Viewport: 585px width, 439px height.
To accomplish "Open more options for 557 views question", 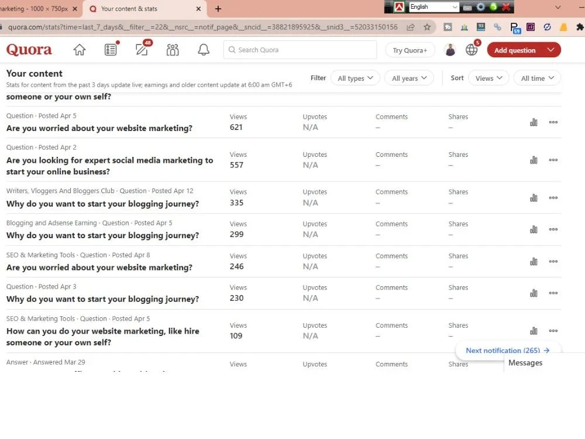I will click(553, 160).
